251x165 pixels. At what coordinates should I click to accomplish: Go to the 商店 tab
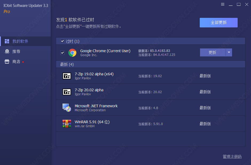[x=25, y=61]
